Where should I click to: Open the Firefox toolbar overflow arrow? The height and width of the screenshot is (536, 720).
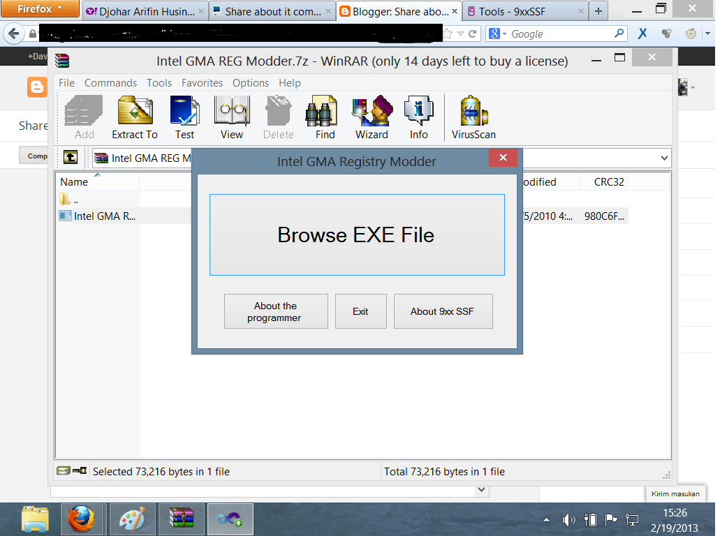coord(707,33)
